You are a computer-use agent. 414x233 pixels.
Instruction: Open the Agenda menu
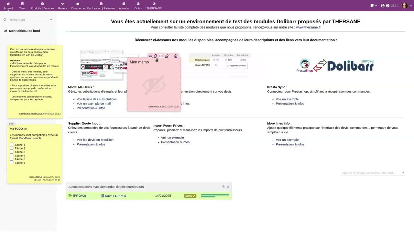[x=124, y=6]
